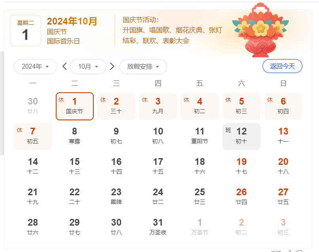Open the 10月 month dropdown
319x252 pixels.
[88, 67]
